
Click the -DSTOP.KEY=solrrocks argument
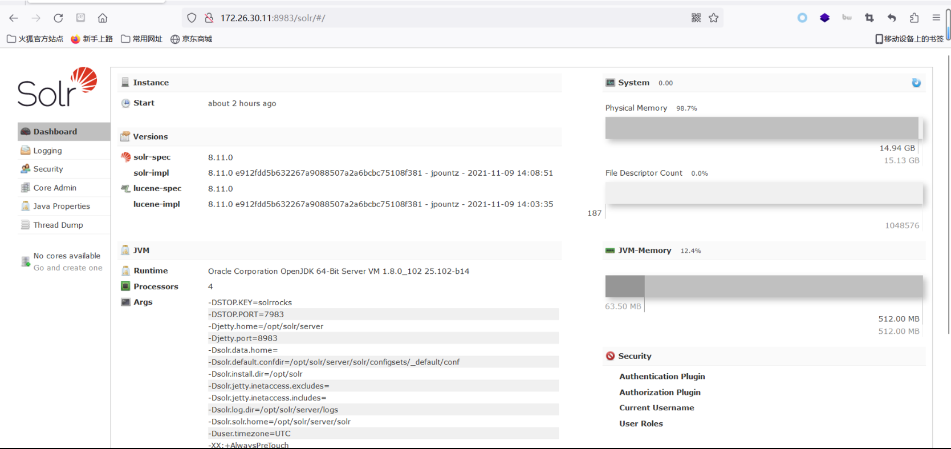click(250, 302)
